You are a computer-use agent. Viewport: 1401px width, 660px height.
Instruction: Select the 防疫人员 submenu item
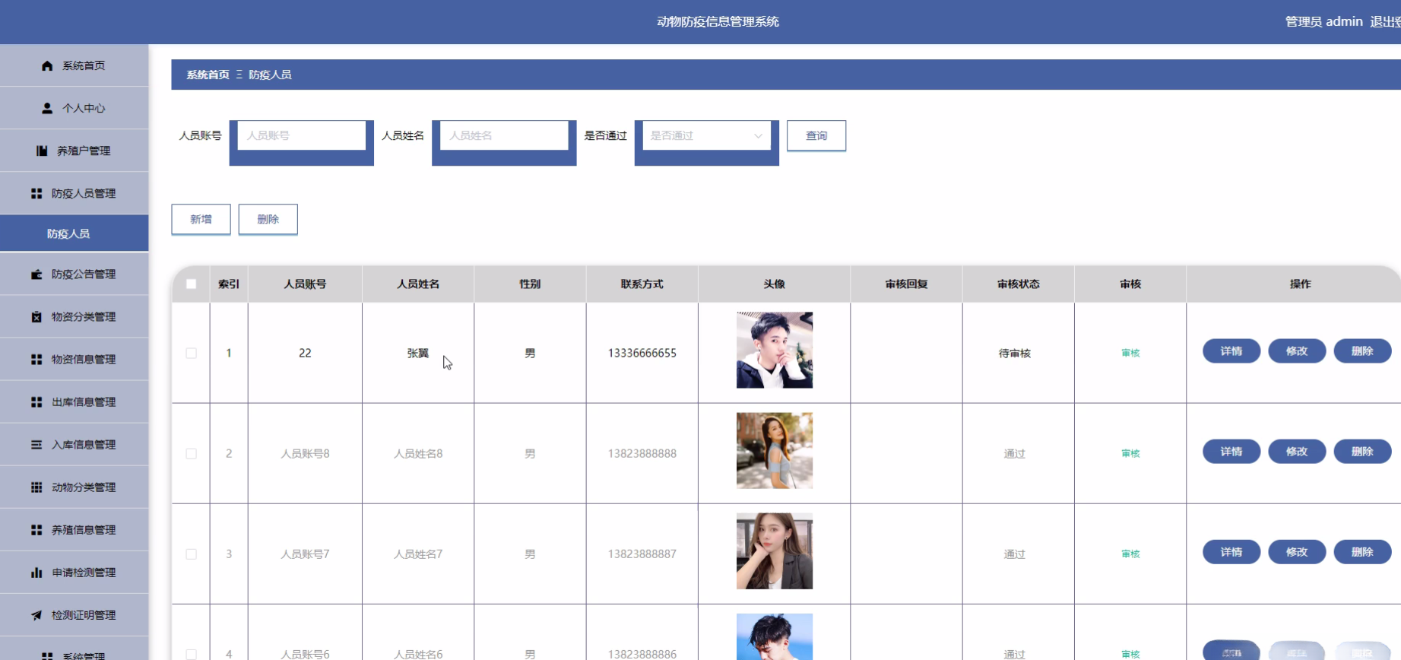(x=74, y=233)
